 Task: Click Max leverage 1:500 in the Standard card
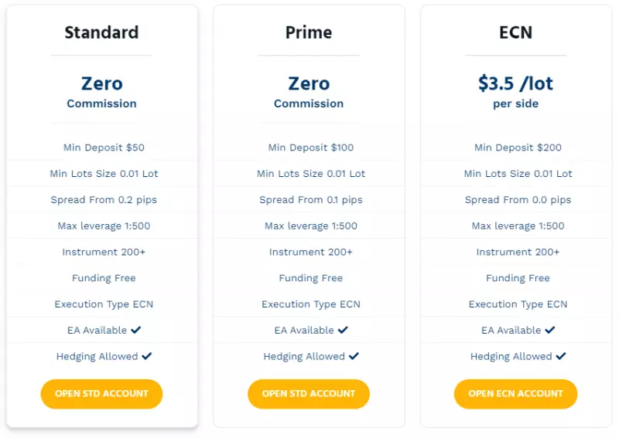(104, 226)
